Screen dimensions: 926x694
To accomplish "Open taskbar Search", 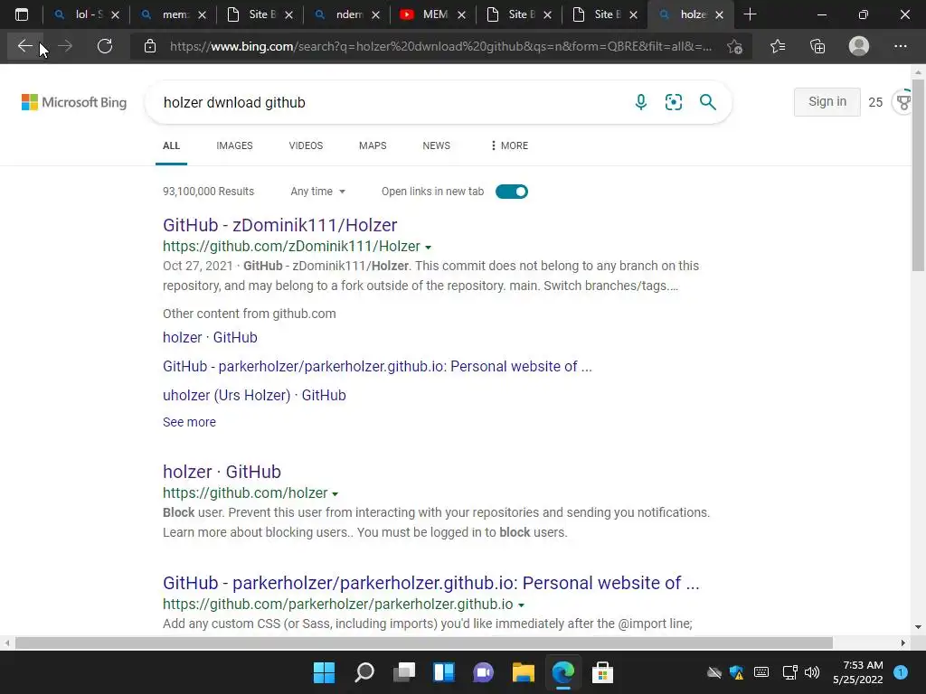I will tap(364, 672).
